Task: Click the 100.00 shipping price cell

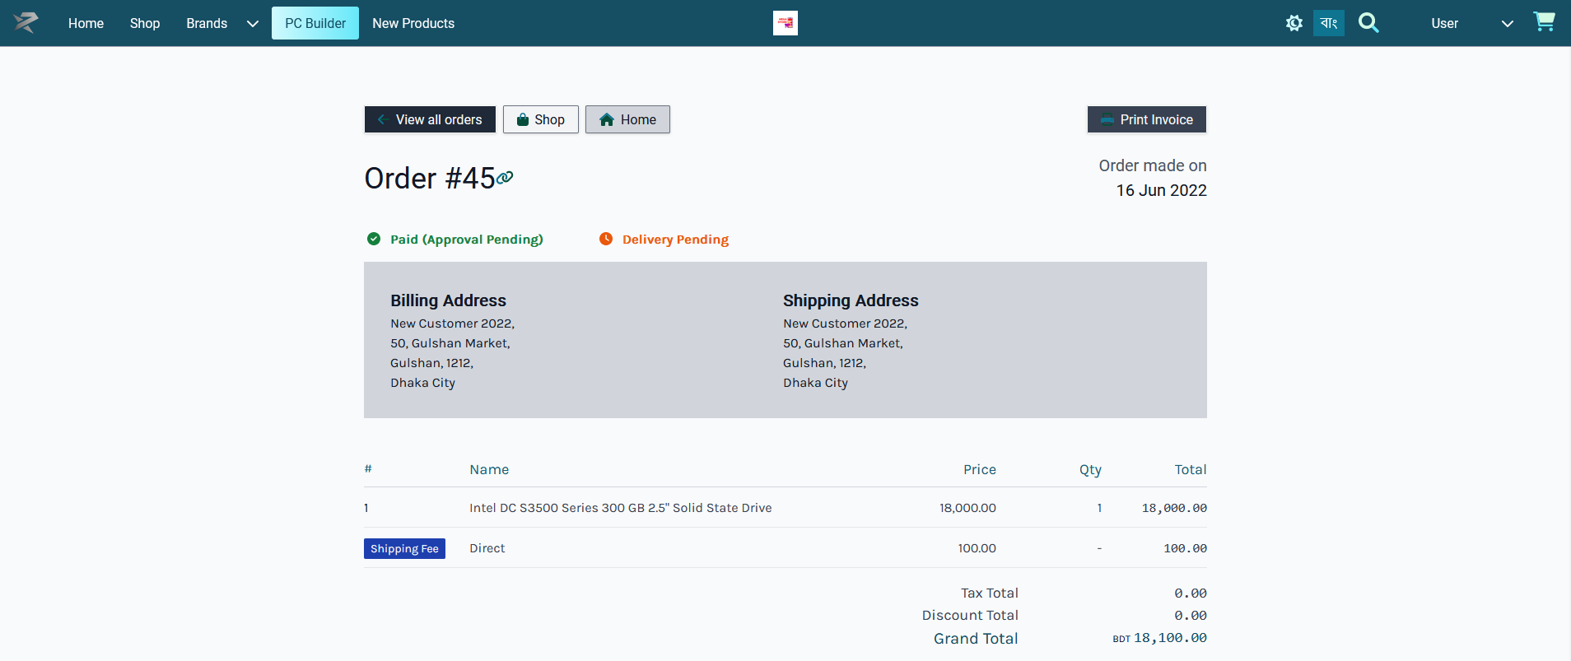Action: [977, 548]
